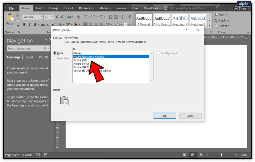Open the Find dropdown arrow

coord(227,15)
